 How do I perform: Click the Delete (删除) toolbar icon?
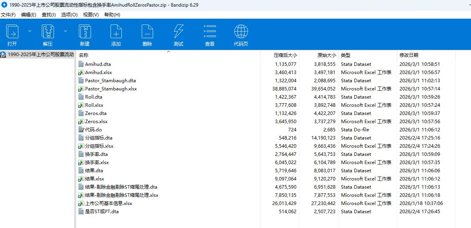coord(147,32)
